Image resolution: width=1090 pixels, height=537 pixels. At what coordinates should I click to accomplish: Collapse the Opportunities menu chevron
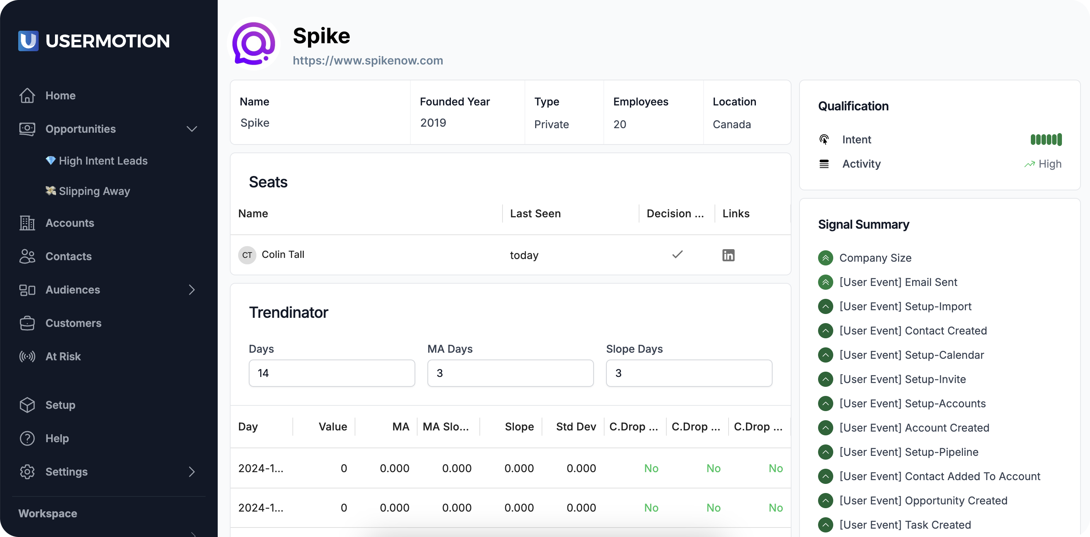[x=192, y=129]
